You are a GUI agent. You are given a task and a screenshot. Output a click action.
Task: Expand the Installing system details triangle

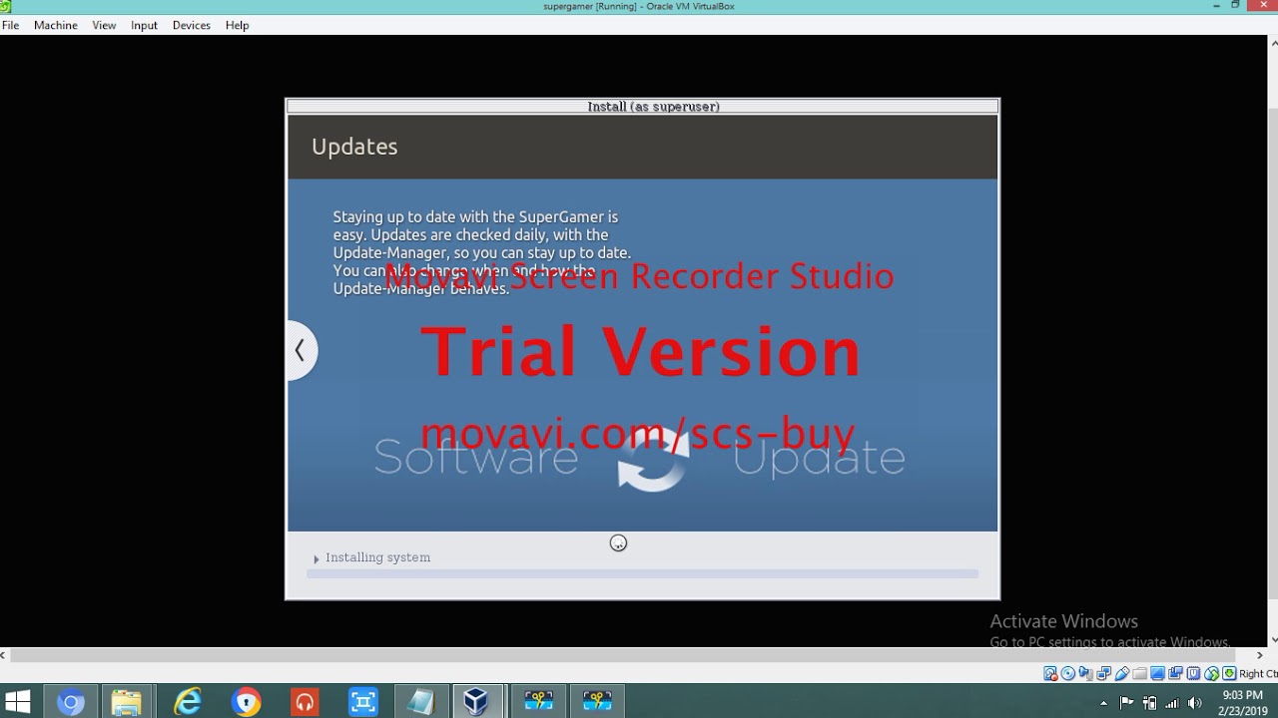[317, 558]
